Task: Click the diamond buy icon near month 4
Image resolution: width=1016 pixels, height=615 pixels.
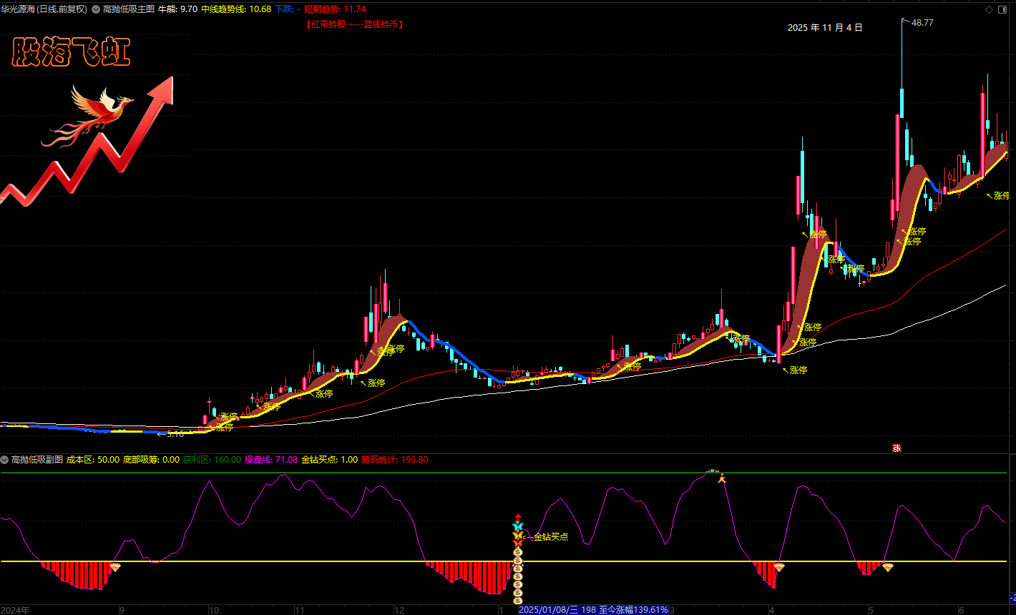Action: [779, 567]
